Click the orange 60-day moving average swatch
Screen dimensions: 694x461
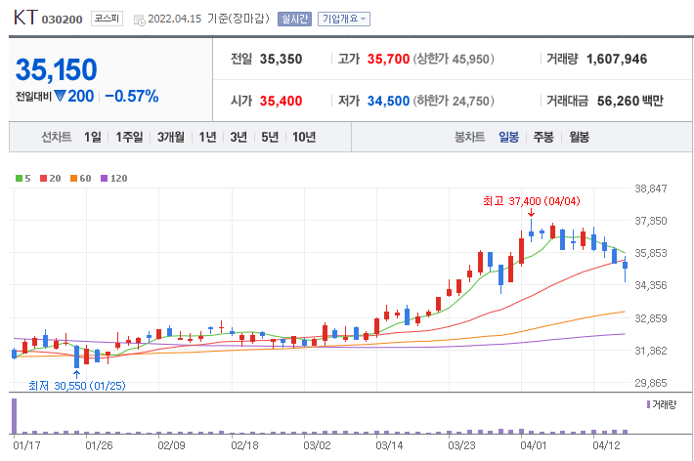[74, 179]
